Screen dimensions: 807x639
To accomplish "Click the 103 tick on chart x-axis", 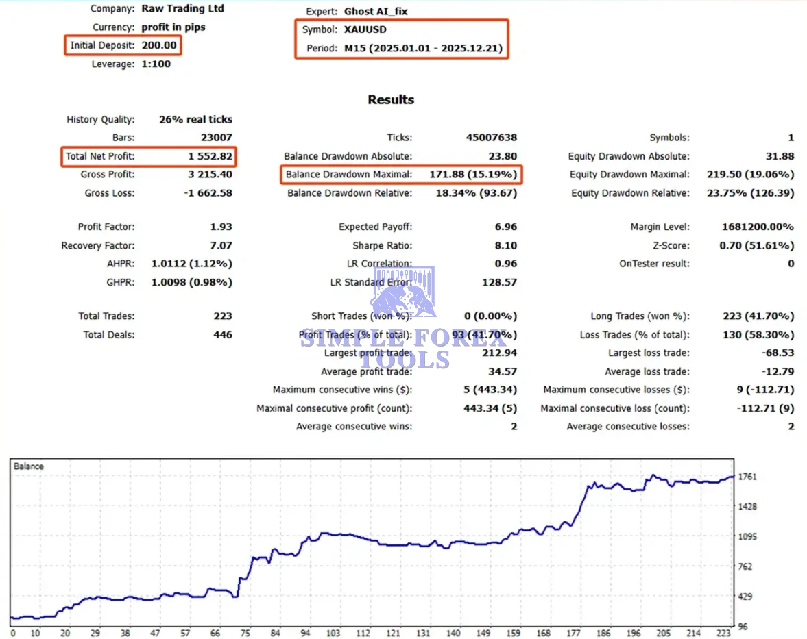I will point(333,633).
